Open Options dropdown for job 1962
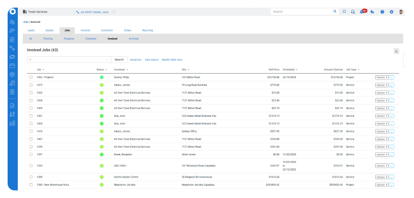The width and height of the screenshot is (414, 198). click(x=382, y=77)
